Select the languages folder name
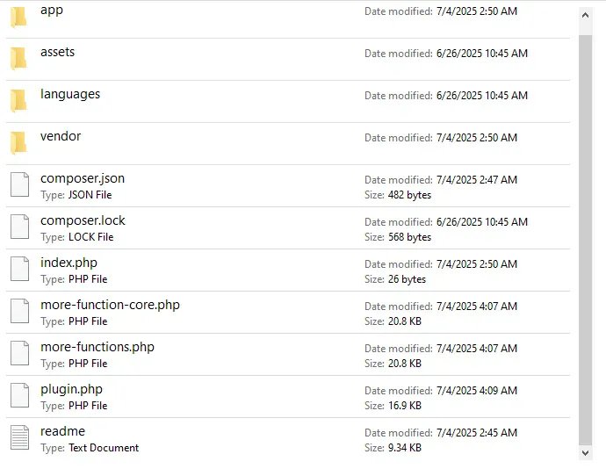 coord(70,94)
